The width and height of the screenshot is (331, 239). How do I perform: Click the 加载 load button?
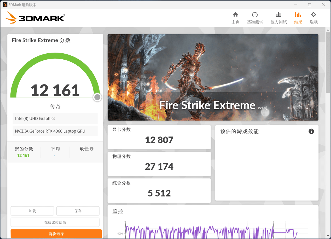pyautogui.click(x=32, y=211)
